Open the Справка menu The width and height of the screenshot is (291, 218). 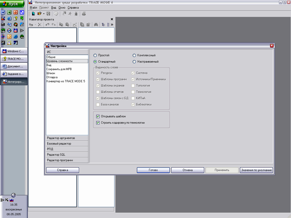pos(73,8)
